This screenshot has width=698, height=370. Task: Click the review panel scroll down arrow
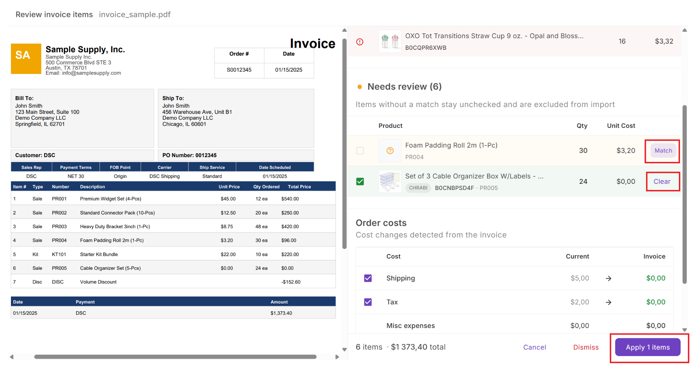coord(684,330)
